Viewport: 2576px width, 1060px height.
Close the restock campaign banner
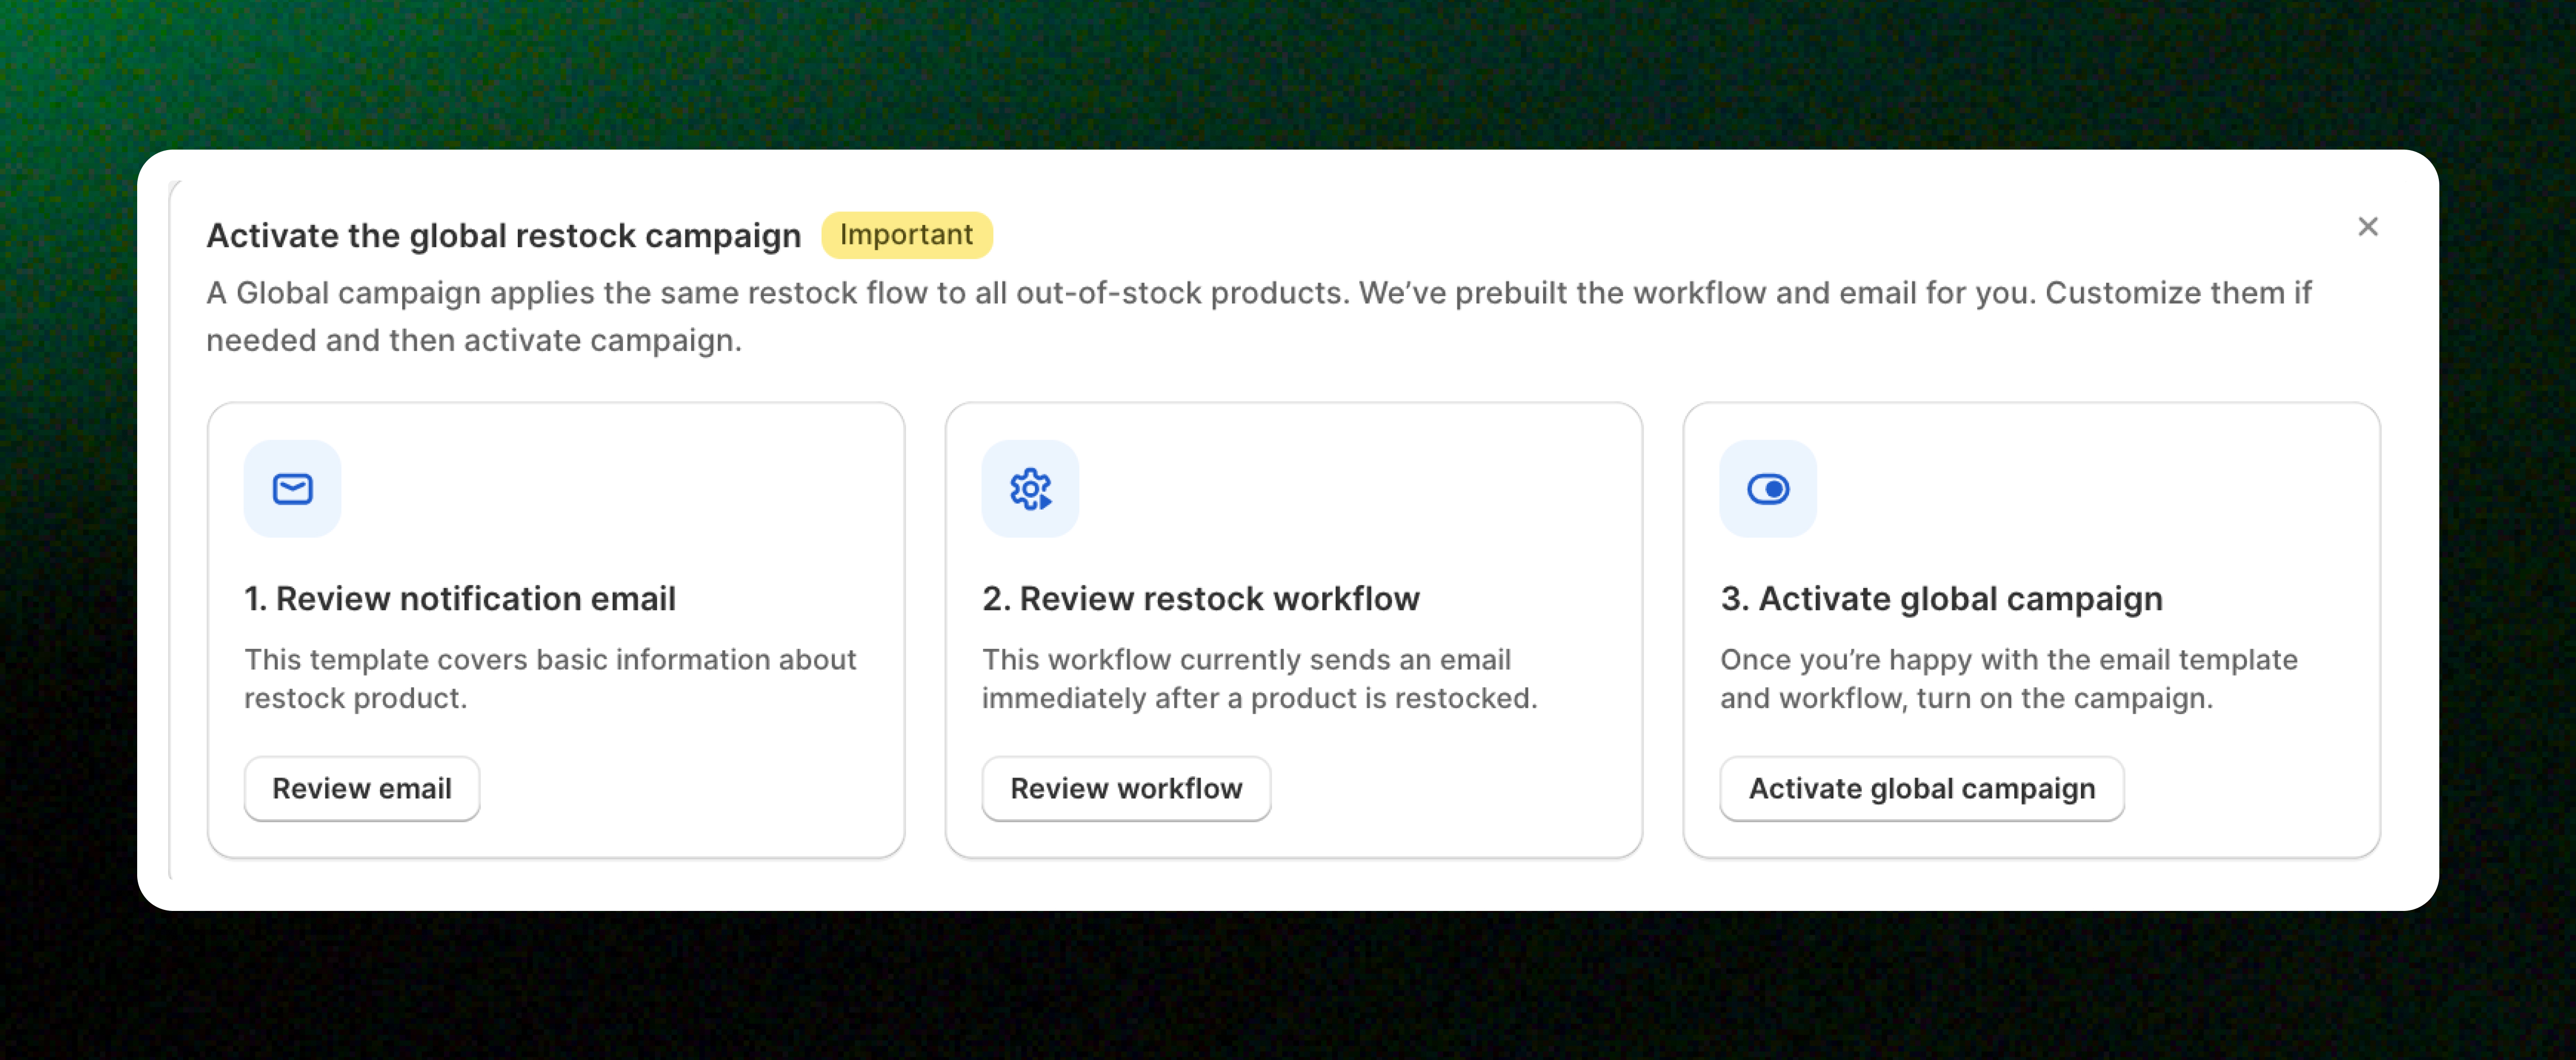tap(2367, 227)
